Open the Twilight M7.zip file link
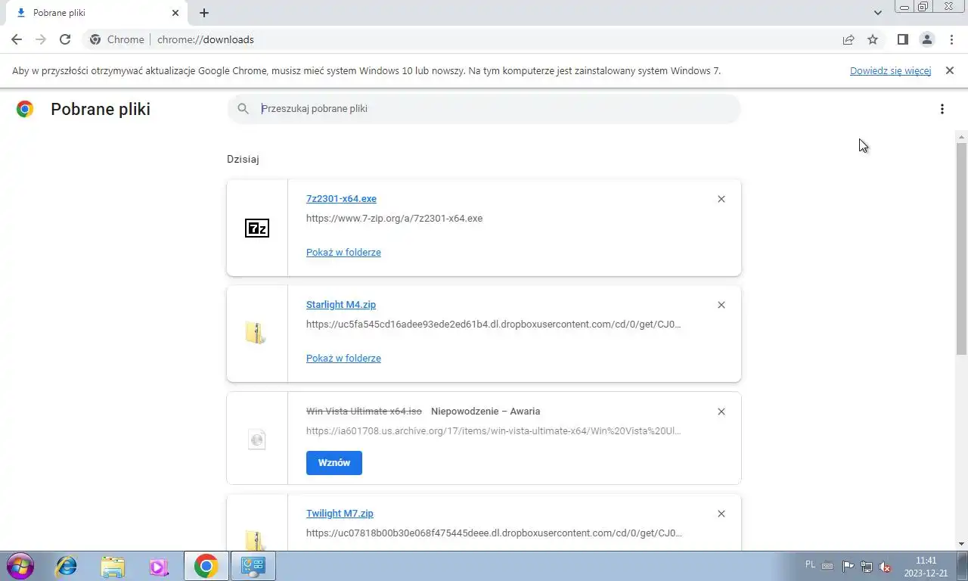 tap(340, 513)
